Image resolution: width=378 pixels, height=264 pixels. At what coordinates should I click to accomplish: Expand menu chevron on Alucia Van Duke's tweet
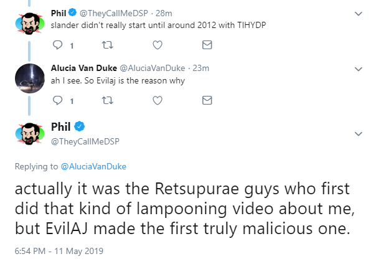(359, 69)
